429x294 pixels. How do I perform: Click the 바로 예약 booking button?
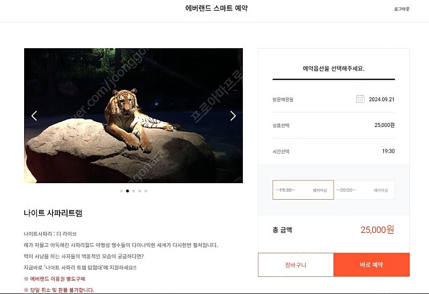[x=372, y=265]
